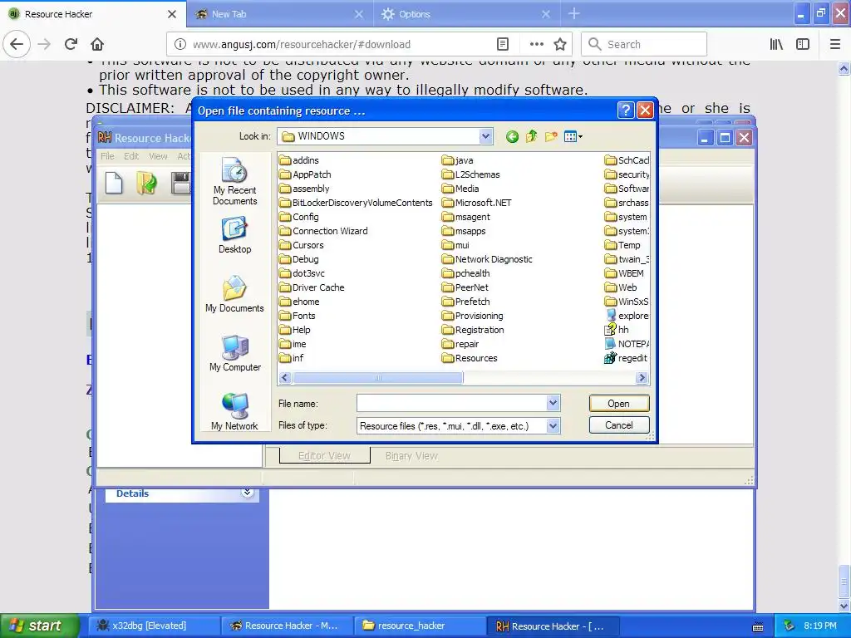Select the NOTEPAD file entry

tap(627, 344)
